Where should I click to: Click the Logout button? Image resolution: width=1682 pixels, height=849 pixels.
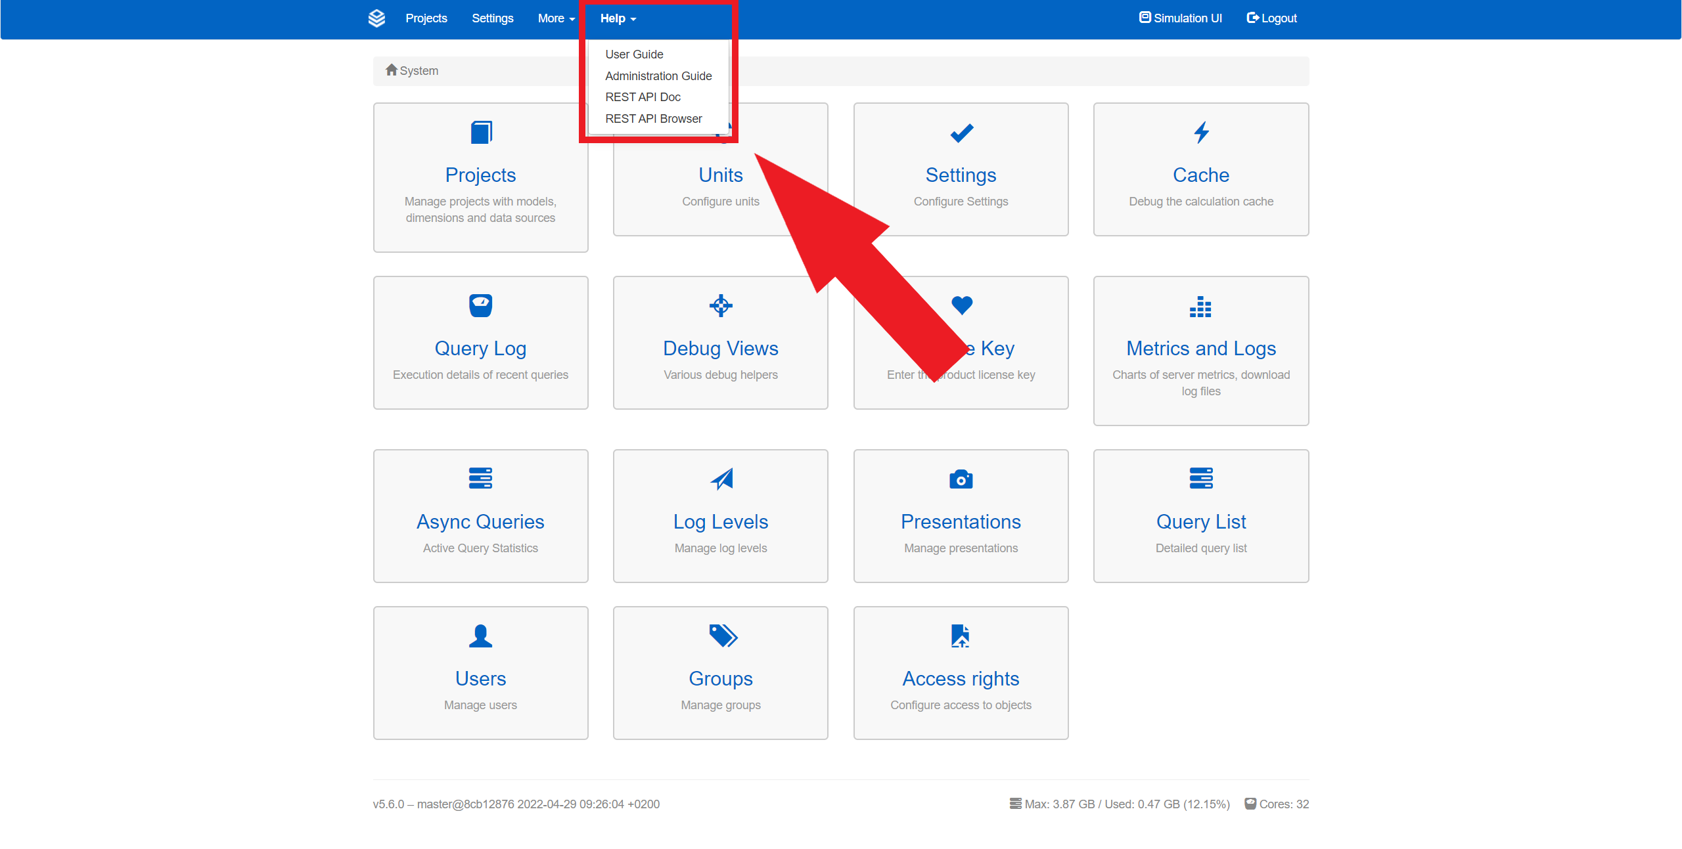(1271, 18)
